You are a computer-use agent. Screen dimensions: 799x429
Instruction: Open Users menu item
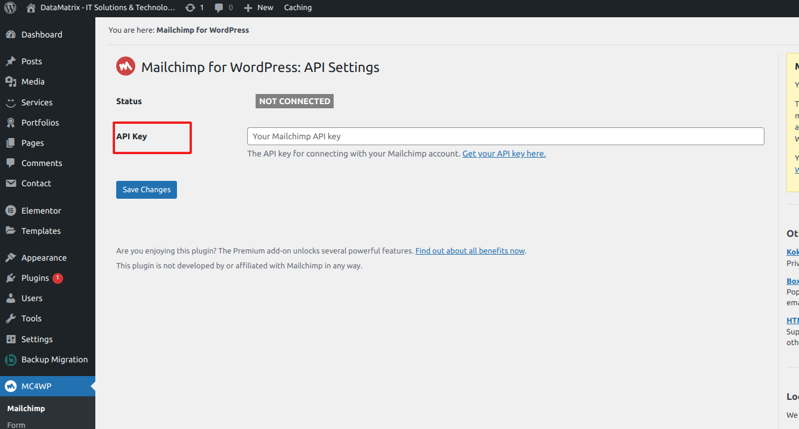click(48, 298)
